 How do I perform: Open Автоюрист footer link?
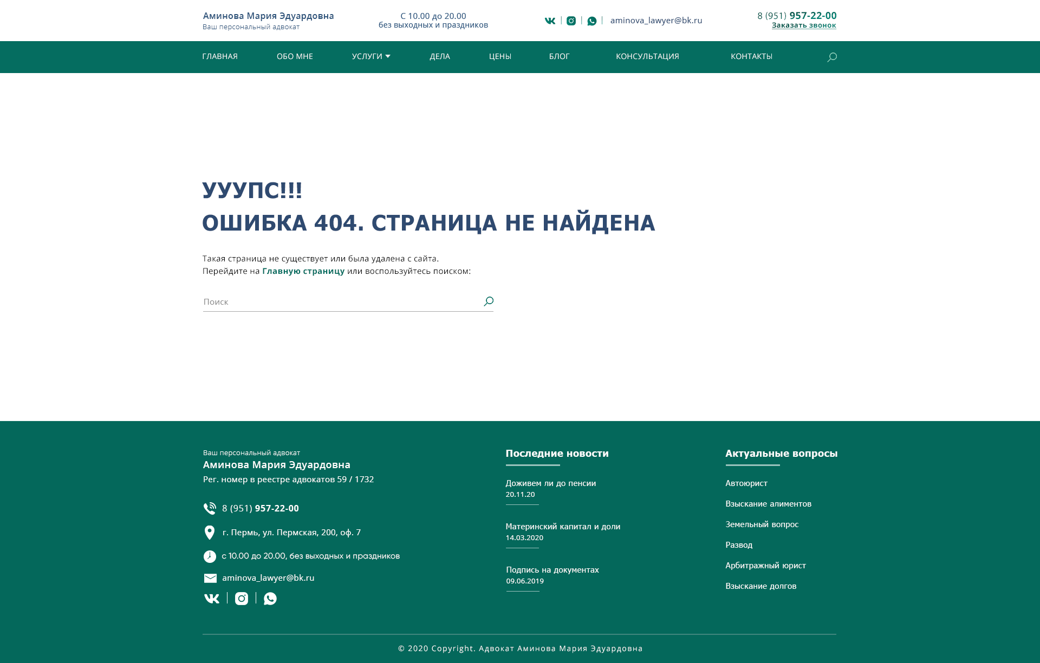click(746, 483)
